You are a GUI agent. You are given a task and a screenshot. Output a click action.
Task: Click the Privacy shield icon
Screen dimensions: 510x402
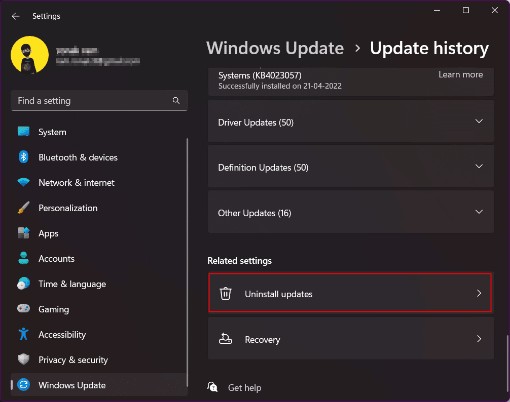pos(23,359)
